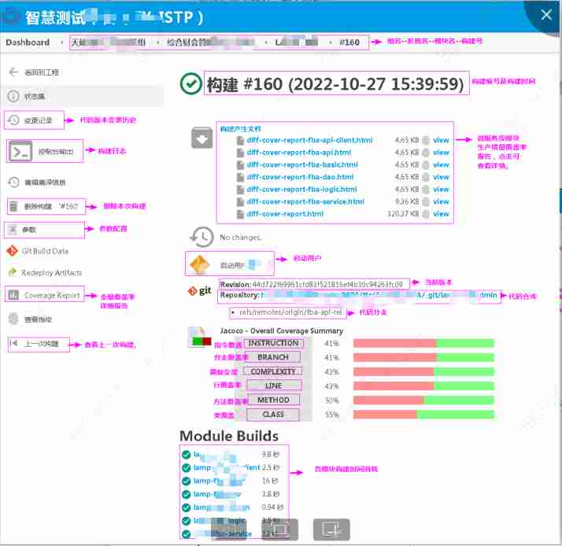Close the image viewer with X button
Image resolution: width=562 pixels, height=546 pixels.
546,14
